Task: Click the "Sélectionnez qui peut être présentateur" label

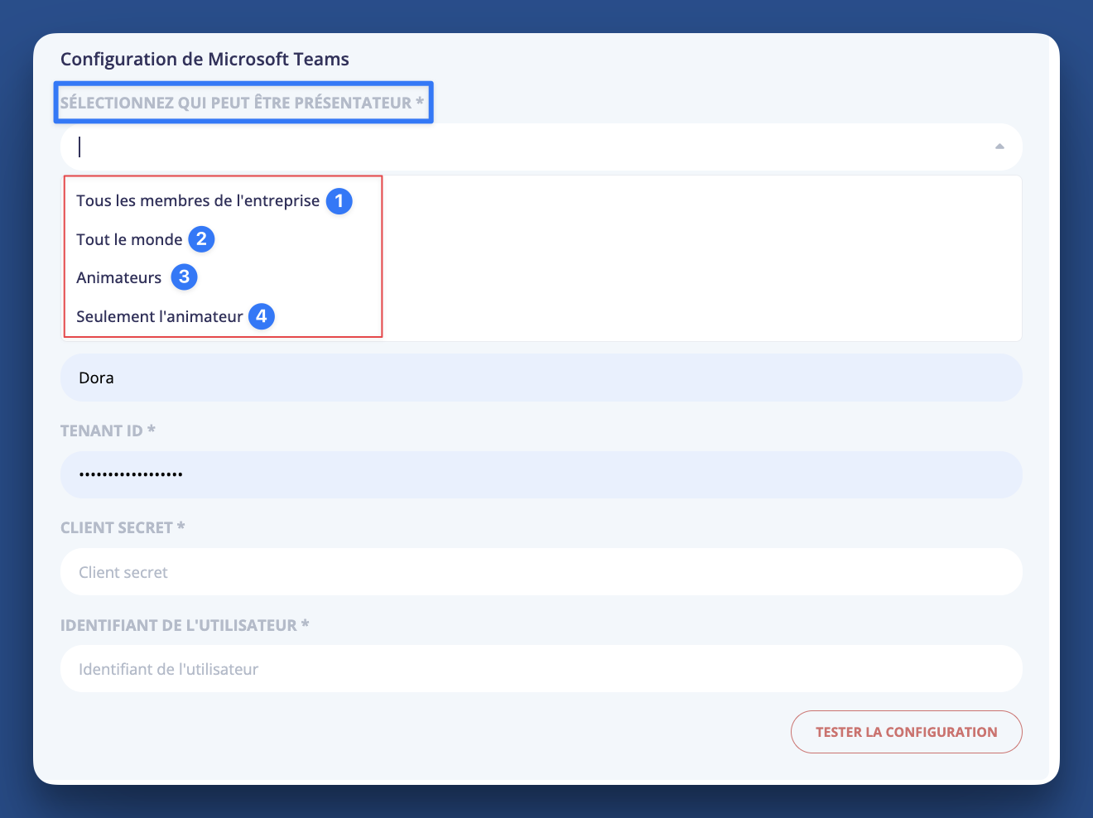Action: 242,103
